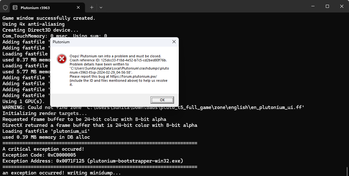The height and width of the screenshot is (176, 349).
Task: Click 'Game window successfully created.' line
Action: (49, 18)
